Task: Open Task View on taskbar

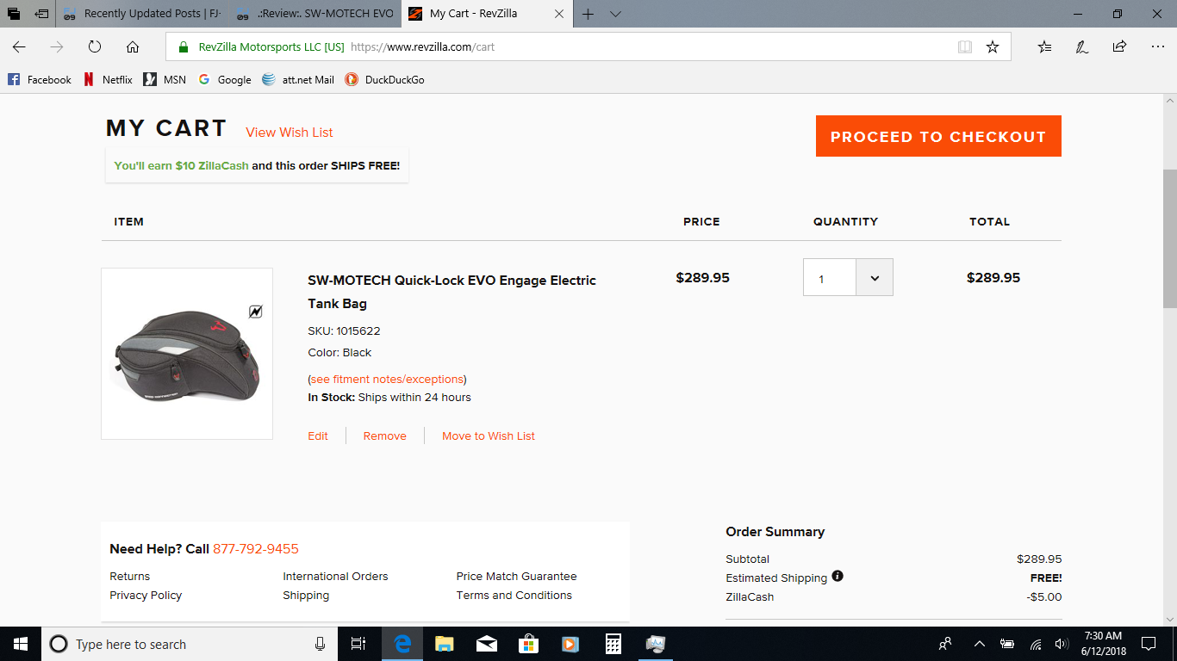Action: (358, 644)
